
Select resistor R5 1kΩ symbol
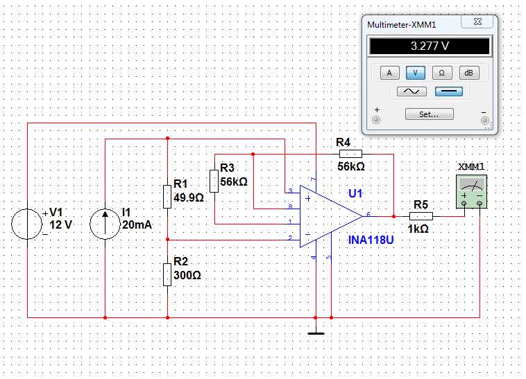click(x=421, y=216)
